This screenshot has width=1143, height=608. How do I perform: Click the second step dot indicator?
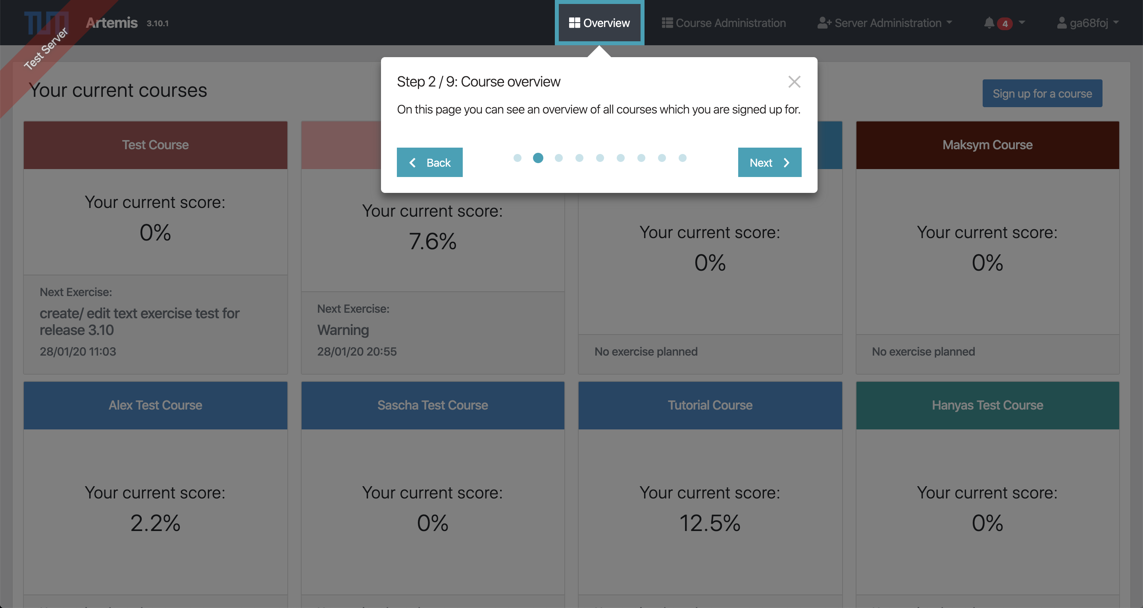tap(537, 157)
